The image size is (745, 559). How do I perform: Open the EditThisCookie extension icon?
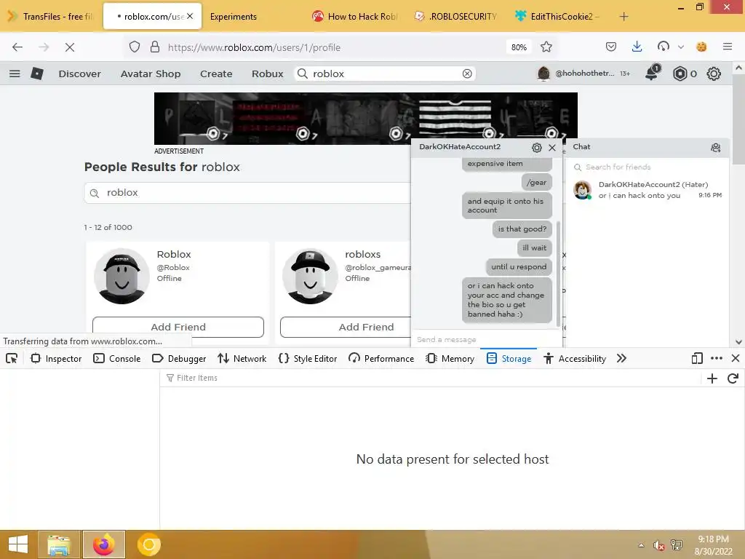(x=701, y=47)
